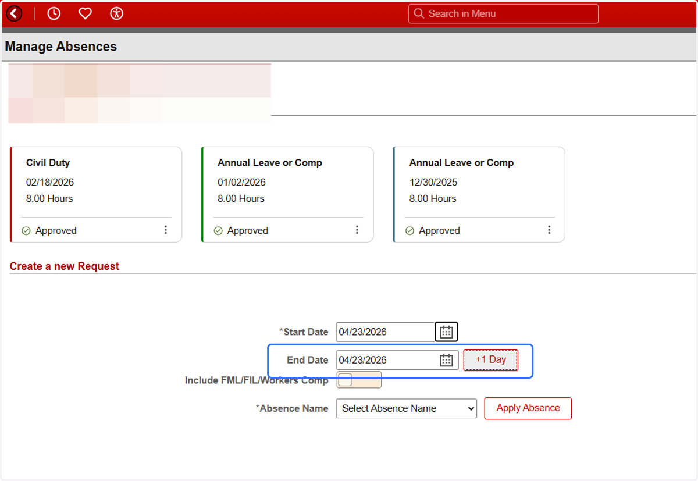
Task: Click Approved check icon on 01/02/2026 card
Action: point(218,231)
